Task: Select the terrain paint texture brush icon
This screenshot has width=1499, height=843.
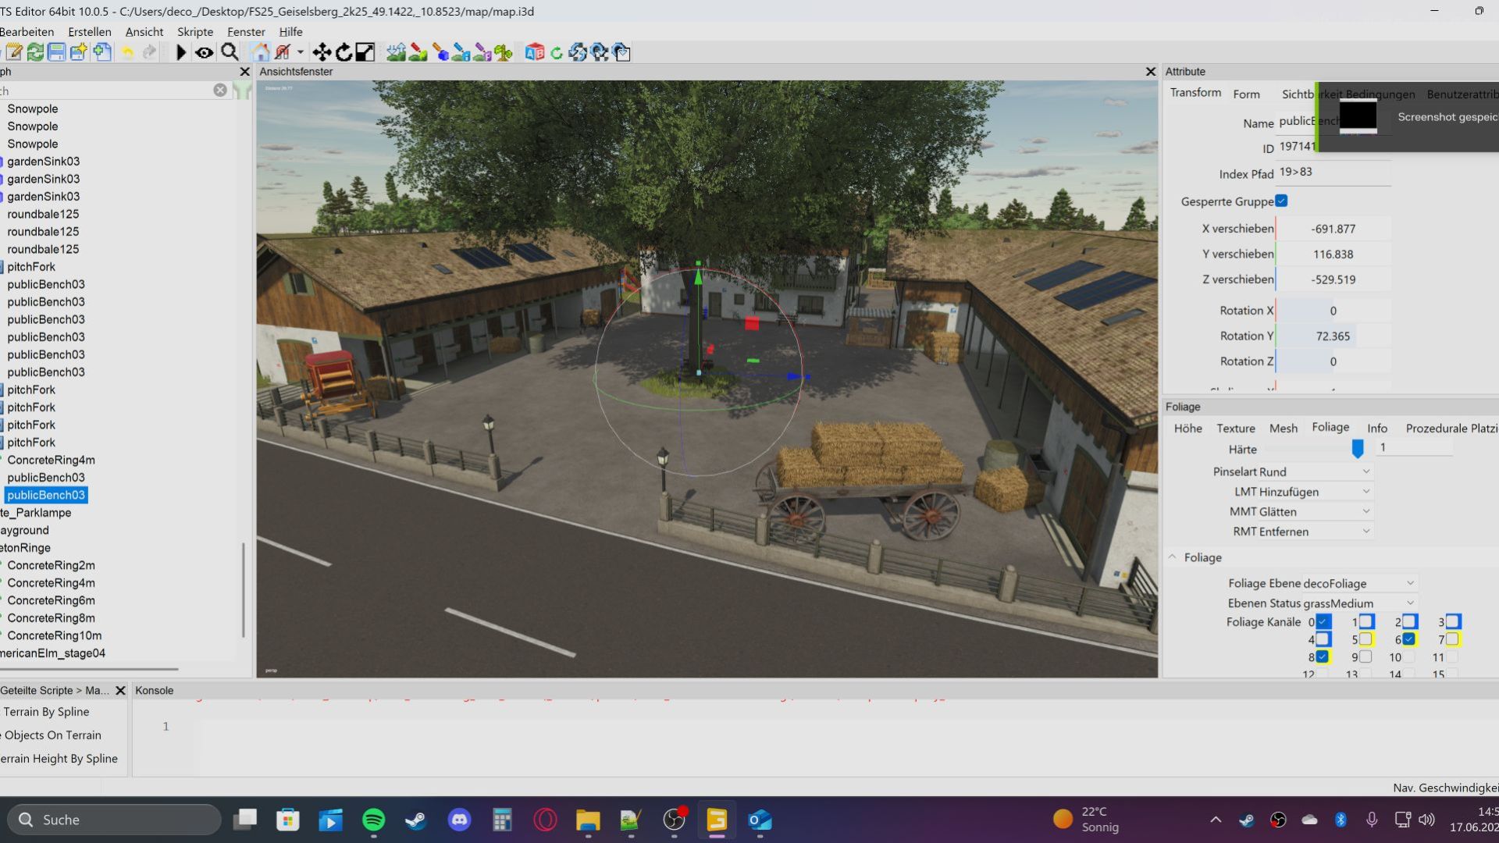Action: 418,52
